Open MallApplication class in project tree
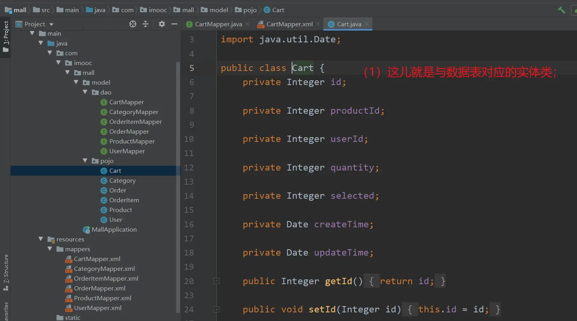 114,230
